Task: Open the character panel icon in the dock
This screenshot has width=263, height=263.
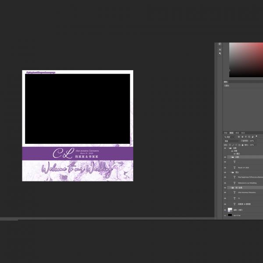Action: tap(220, 50)
